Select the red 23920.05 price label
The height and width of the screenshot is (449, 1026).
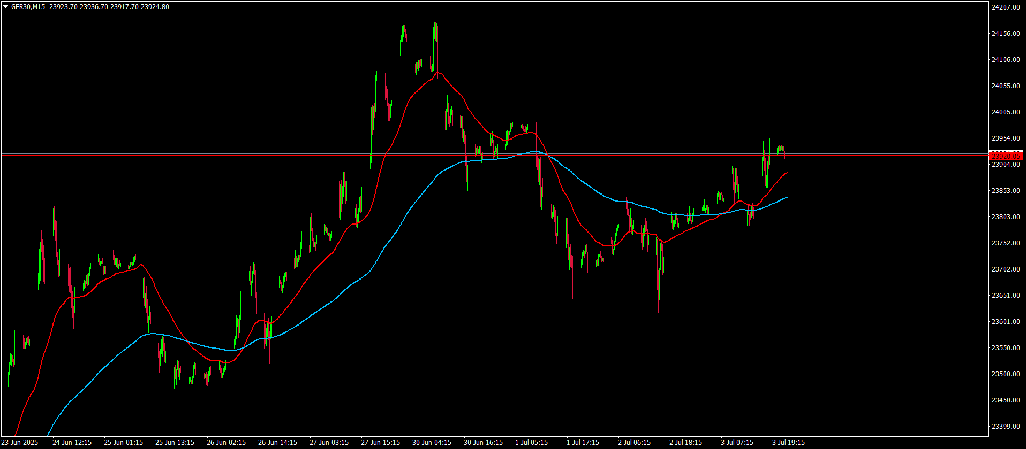(x=1006, y=156)
